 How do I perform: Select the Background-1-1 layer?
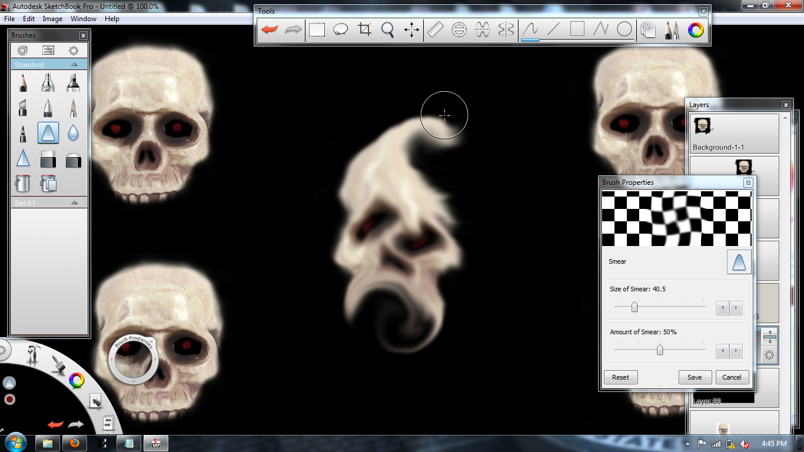click(x=734, y=134)
